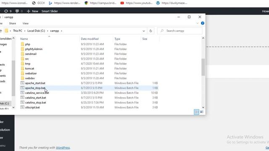
Task: Open the address bar history dropdown
Action: pos(144,31)
